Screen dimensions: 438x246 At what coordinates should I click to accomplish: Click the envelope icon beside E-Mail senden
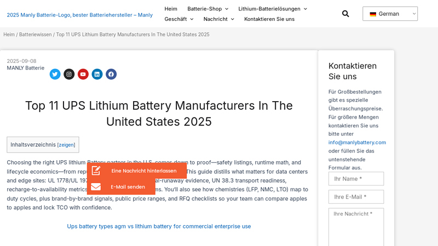point(96,186)
